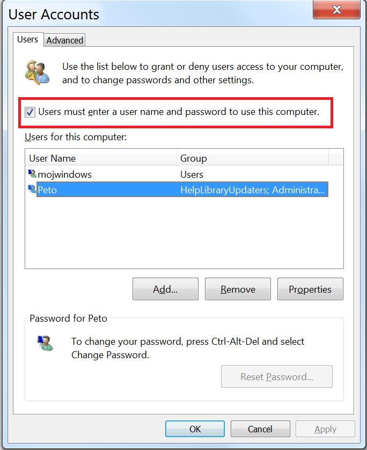Click the mojwindows user account icon

(32, 173)
